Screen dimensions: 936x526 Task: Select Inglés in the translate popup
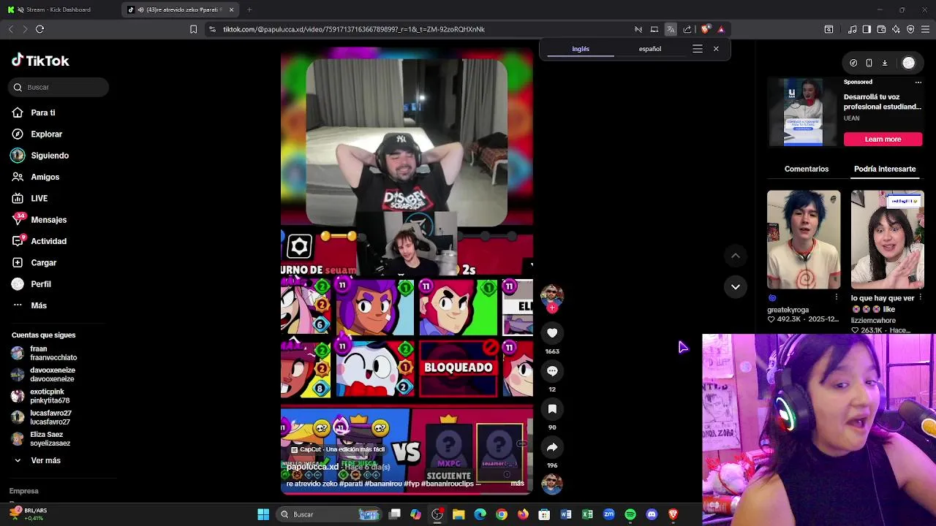click(x=581, y=49)
